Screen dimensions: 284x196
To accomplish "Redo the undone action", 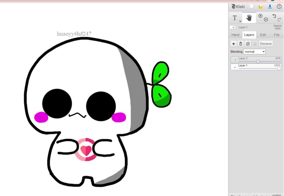I will [x=279, y=19].
